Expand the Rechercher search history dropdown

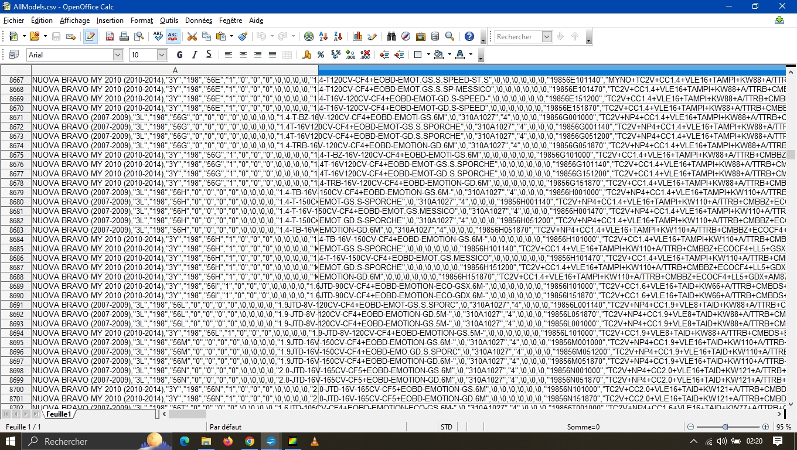(x=547, y=36)
